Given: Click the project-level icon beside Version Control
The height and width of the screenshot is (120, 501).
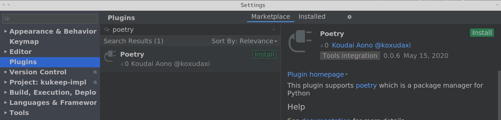Looking at the screenshot, I should (95, 72).
